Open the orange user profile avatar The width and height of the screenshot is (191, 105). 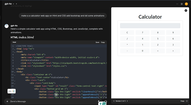pyautogui.click(x=186, y=4)
